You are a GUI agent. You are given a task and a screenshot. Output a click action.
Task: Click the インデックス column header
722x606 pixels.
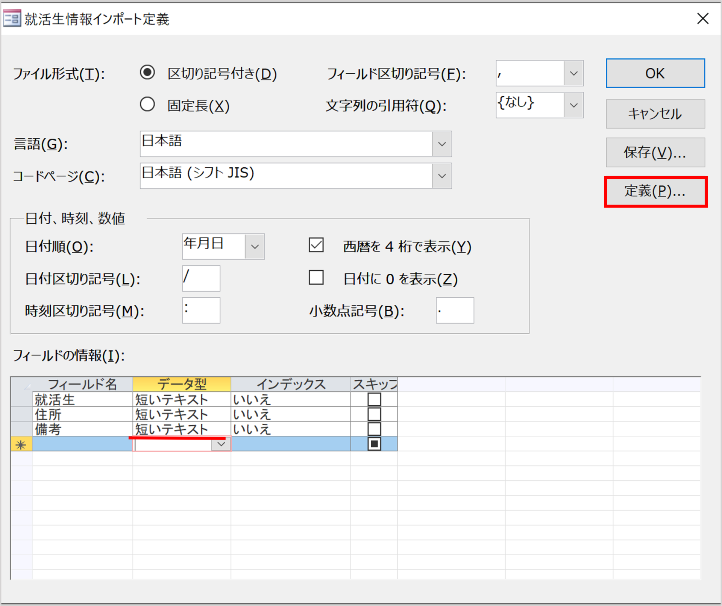tap(291, 384)
